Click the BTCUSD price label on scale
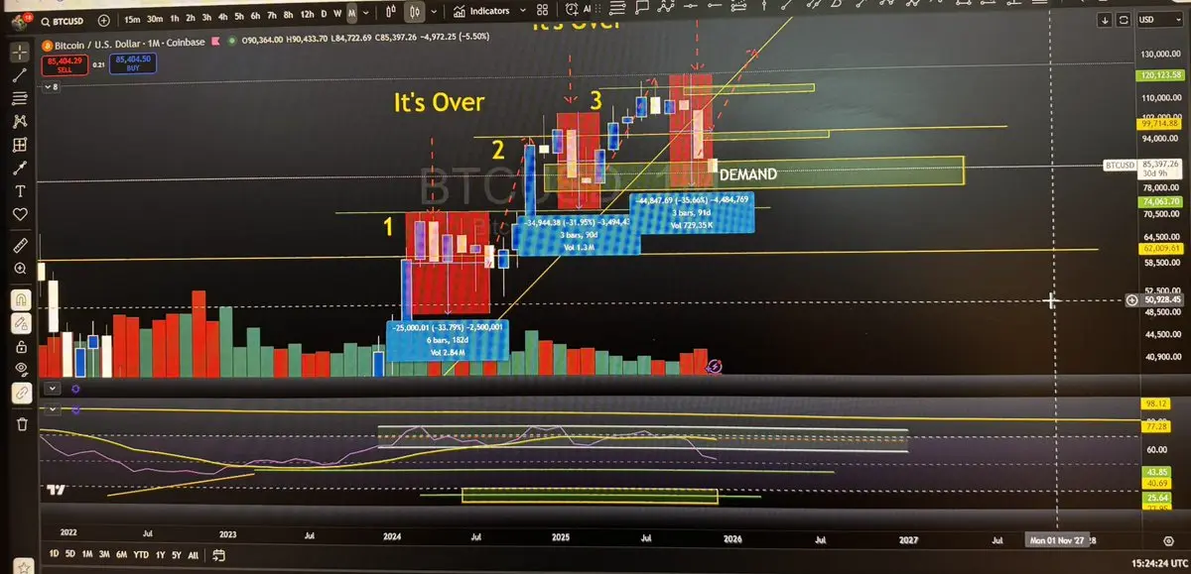 (1121, 166)
